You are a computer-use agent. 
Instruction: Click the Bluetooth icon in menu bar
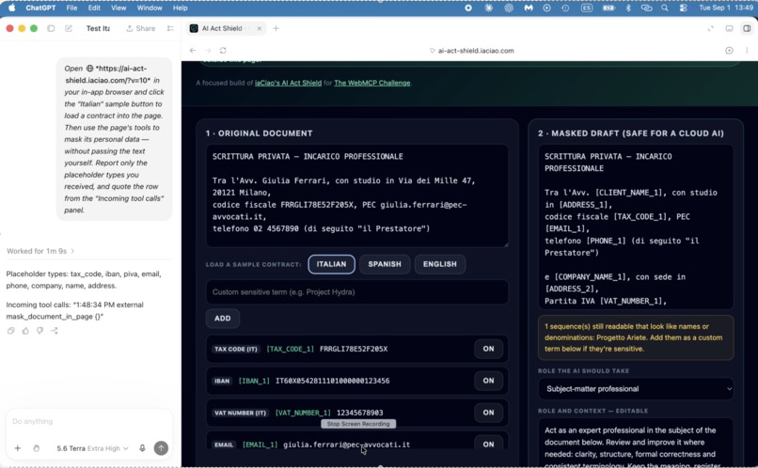(628, 8)
